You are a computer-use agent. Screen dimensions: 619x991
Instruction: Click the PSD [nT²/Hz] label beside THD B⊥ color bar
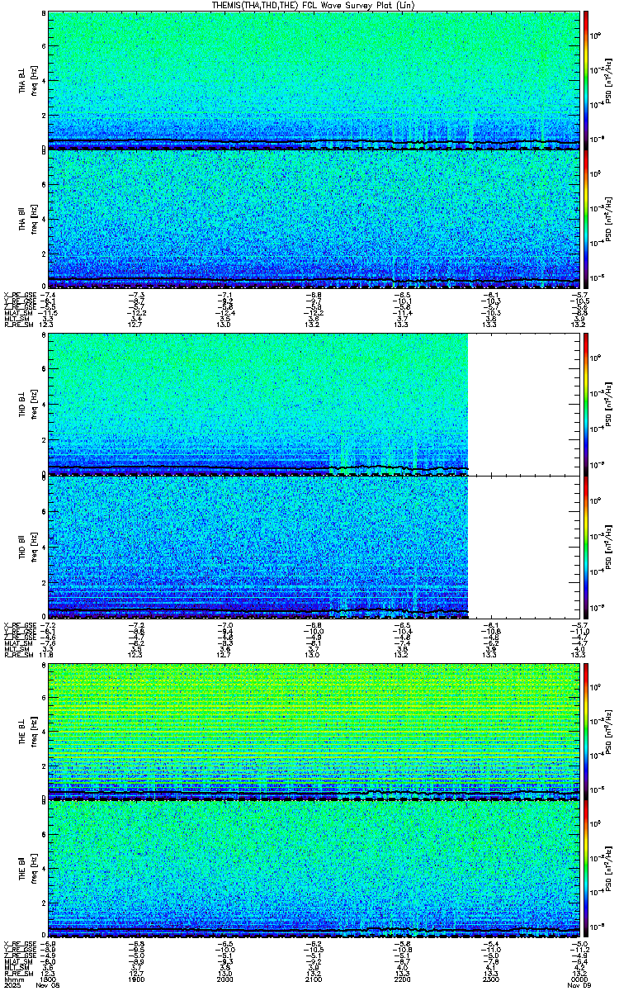click(610, 405)
